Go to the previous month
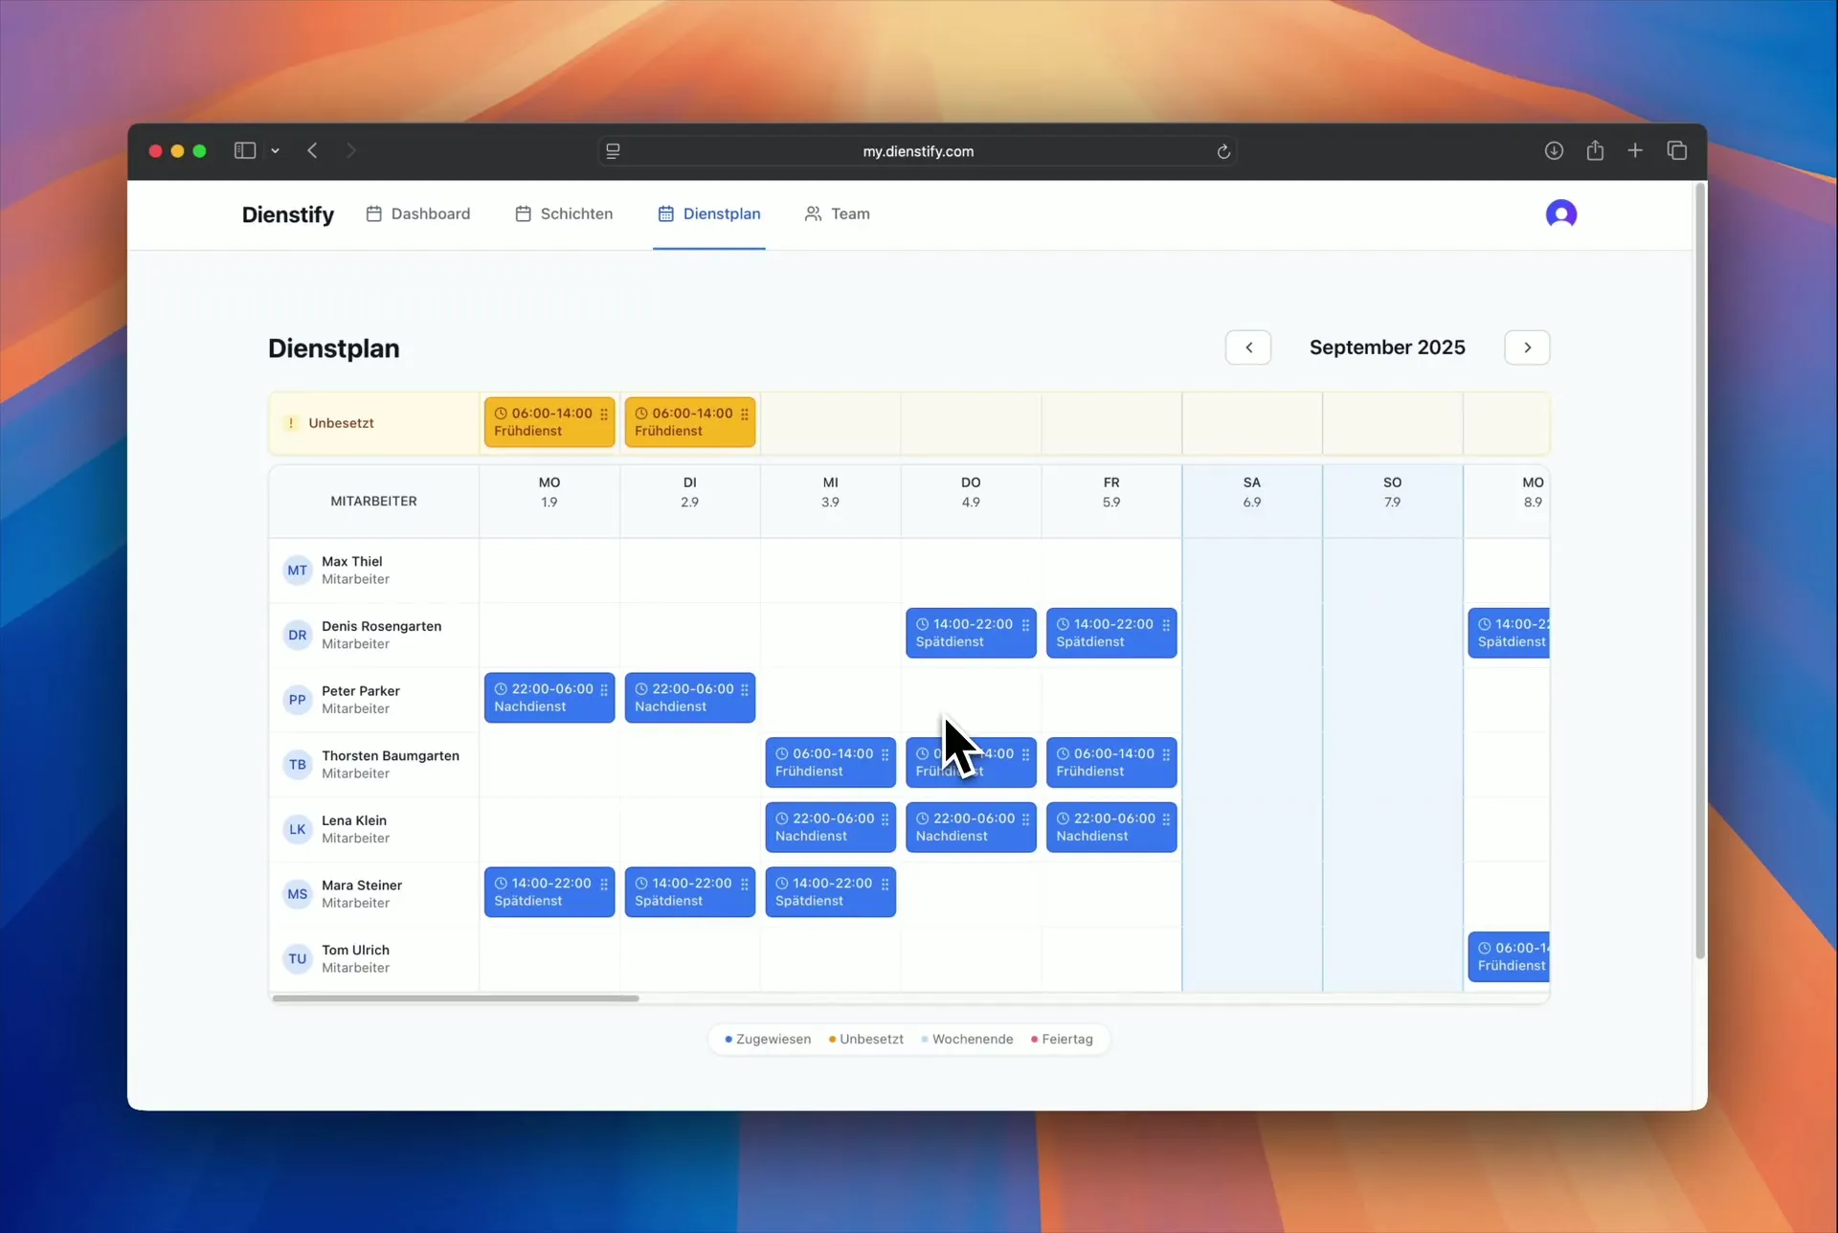The width and height of the screenshot is (1838, 1233). [1248, 347]
